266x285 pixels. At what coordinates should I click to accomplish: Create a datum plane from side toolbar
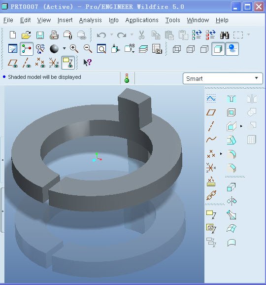211,112
